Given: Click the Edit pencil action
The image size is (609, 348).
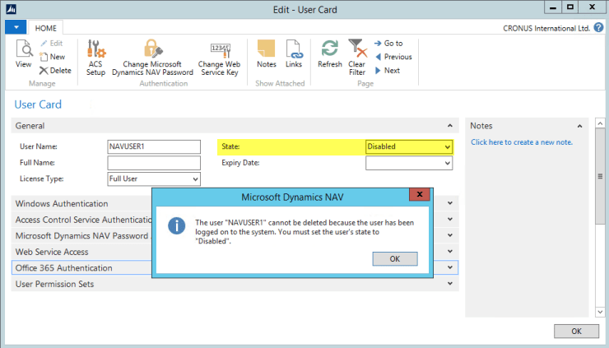Looking at the screenshot, I should pos(52,43).
